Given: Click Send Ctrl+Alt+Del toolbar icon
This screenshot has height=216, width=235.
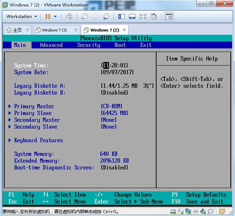Looking at the screenshot, I should click(69, 16).
